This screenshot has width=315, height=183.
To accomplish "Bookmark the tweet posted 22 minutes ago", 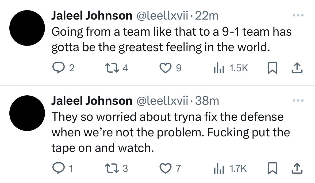I will click(x=273, y=68).
